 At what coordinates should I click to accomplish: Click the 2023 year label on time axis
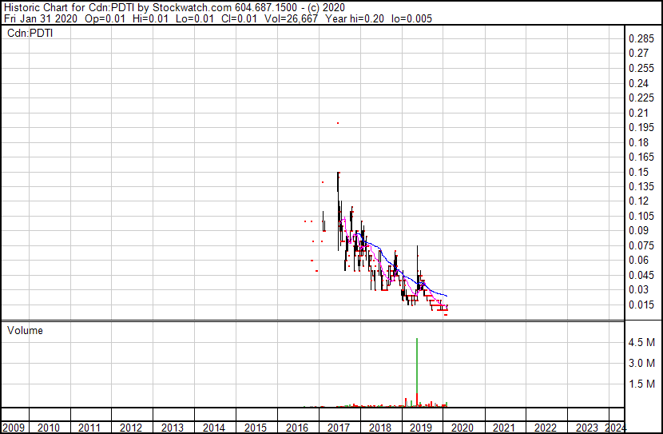tap(587, 428)
